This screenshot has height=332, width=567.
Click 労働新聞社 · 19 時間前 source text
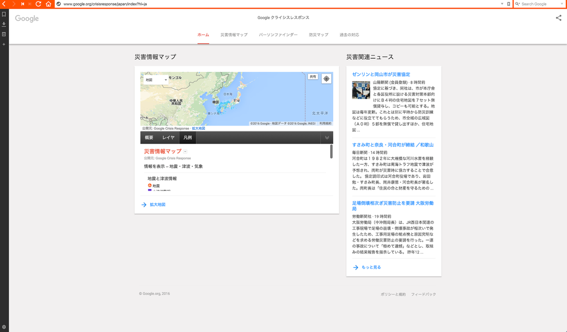coord(372,217)
